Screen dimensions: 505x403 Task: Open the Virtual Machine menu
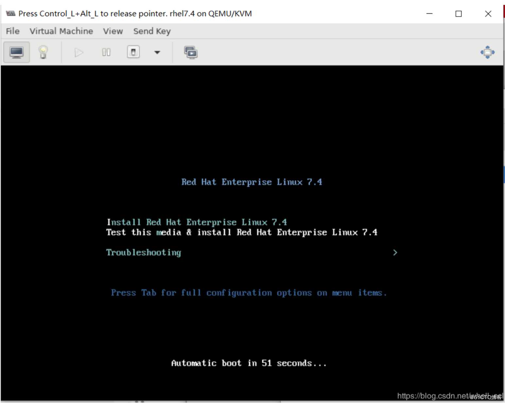(x=61, y=31)
